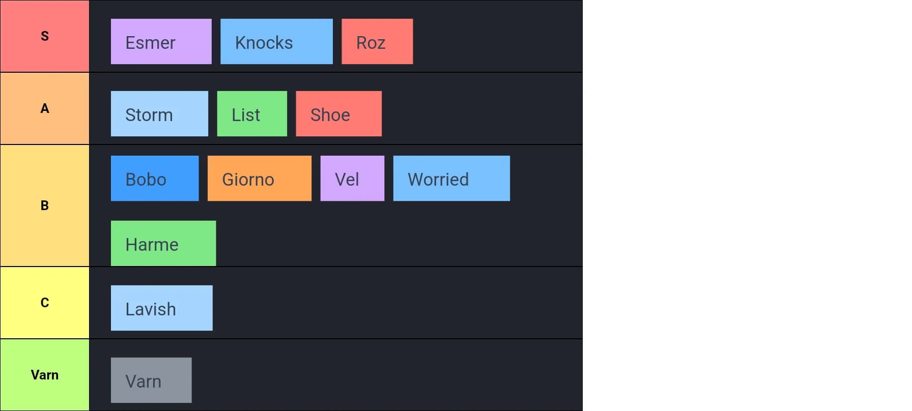
Task: Select the Esmer item in S tier
Action: click(161, 42)
